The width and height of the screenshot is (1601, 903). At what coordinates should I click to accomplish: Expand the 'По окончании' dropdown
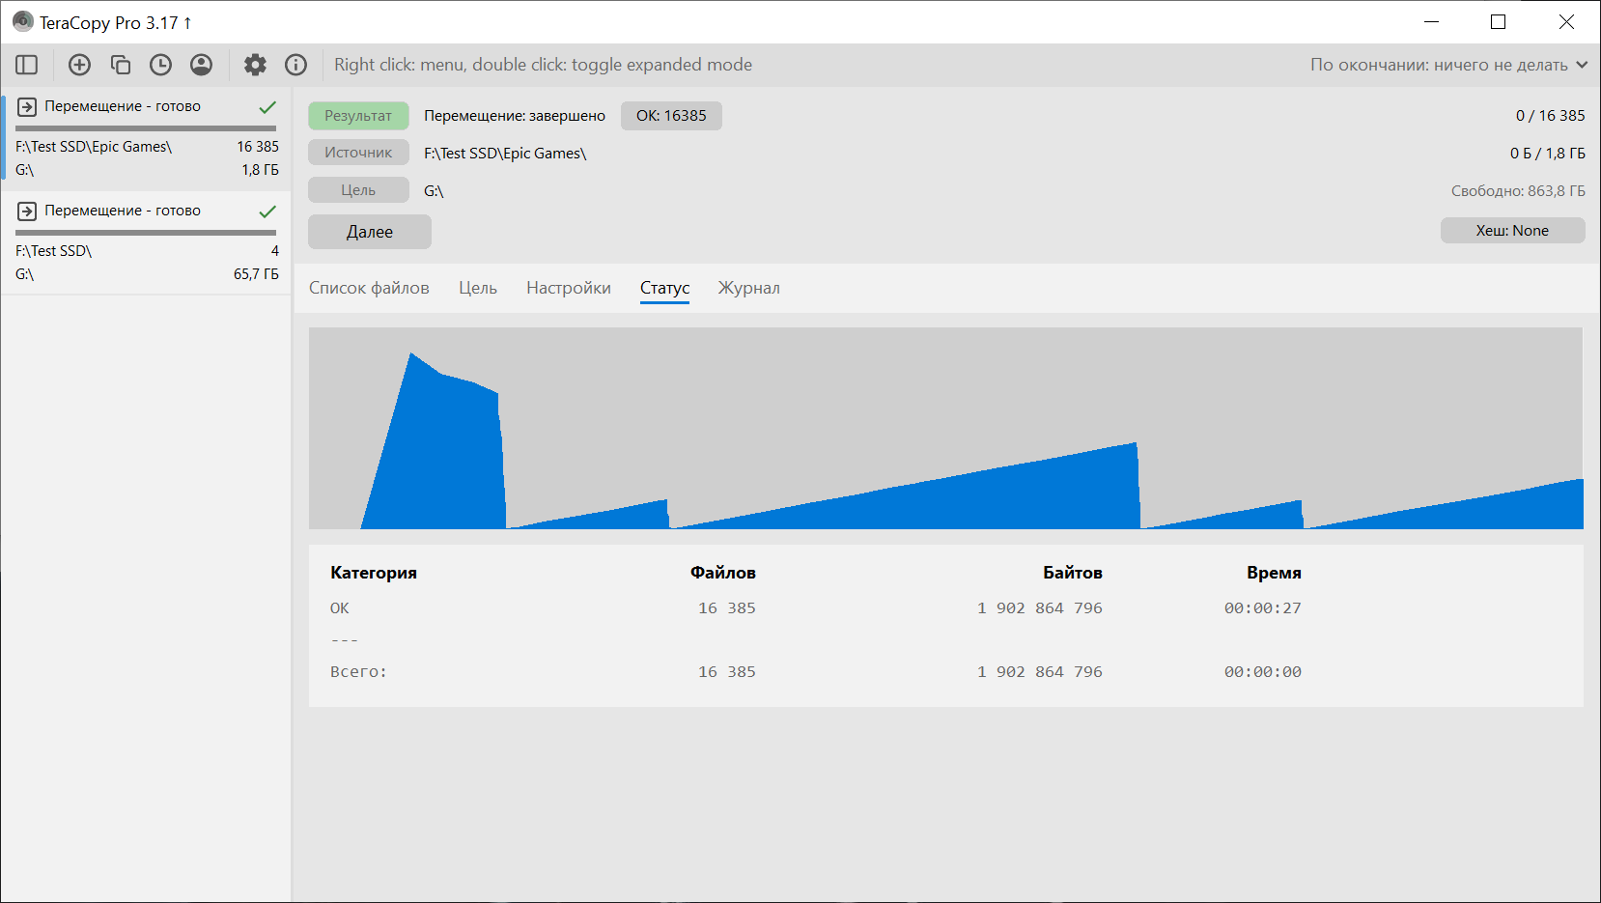tap(1447, 65)
